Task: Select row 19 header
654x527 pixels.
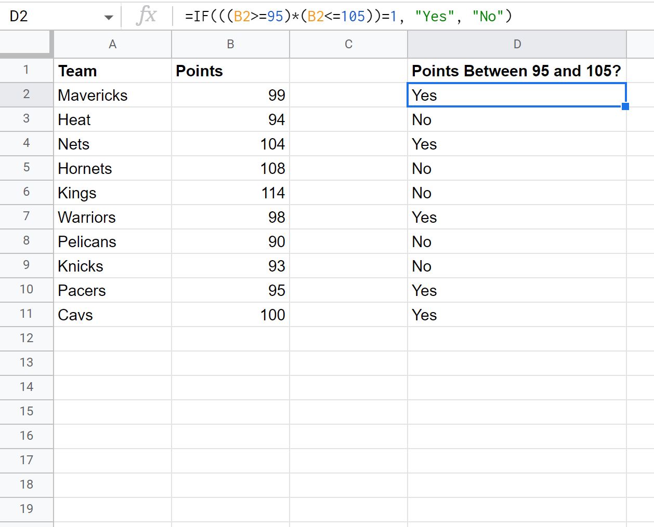Action: [x=27, y=509]
